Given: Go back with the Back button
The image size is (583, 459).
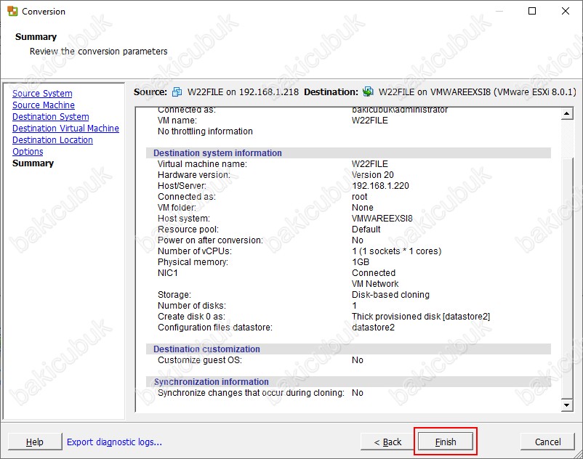Looking at the screenshot, I should coord(387,442).
